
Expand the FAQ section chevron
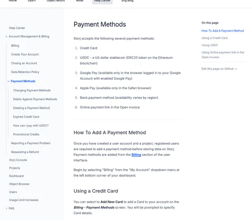click(6, 208)
